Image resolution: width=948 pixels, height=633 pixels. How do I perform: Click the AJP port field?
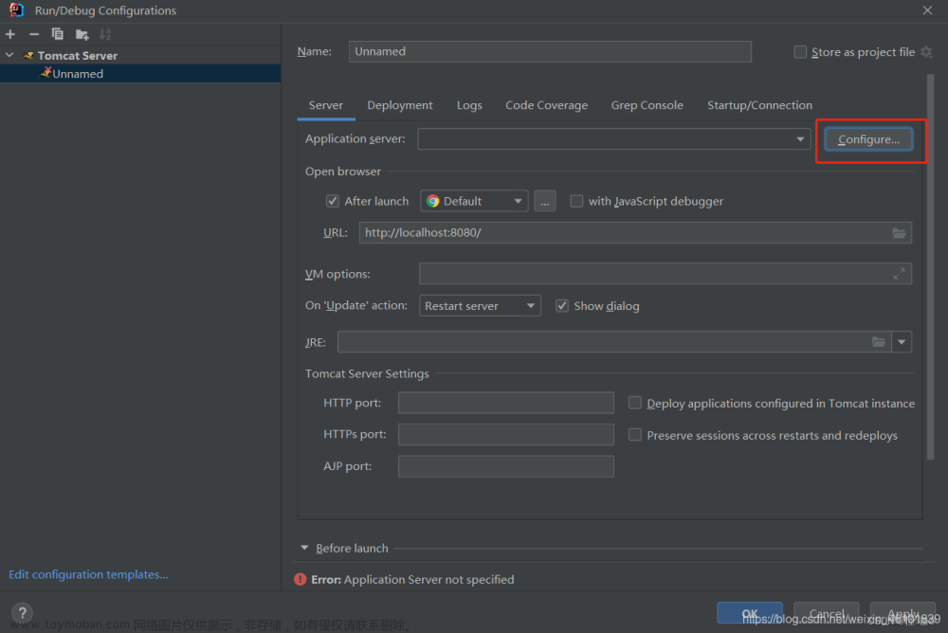tap(506, 466)
